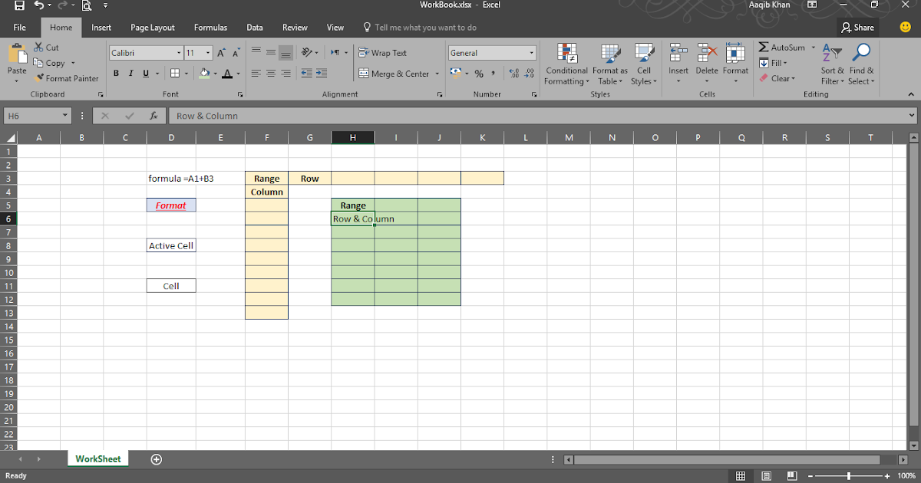Expand the Fill Color dropdown arrow
921x483 pixels.
(214, 74)
